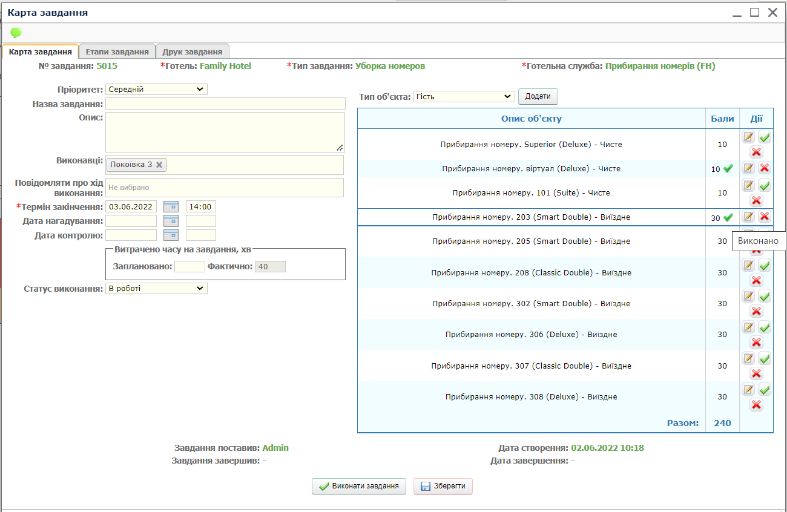Open the Друк завдання tab
Image resolution: width=787 pixels, height=512 pixels.
click(193, 51)
